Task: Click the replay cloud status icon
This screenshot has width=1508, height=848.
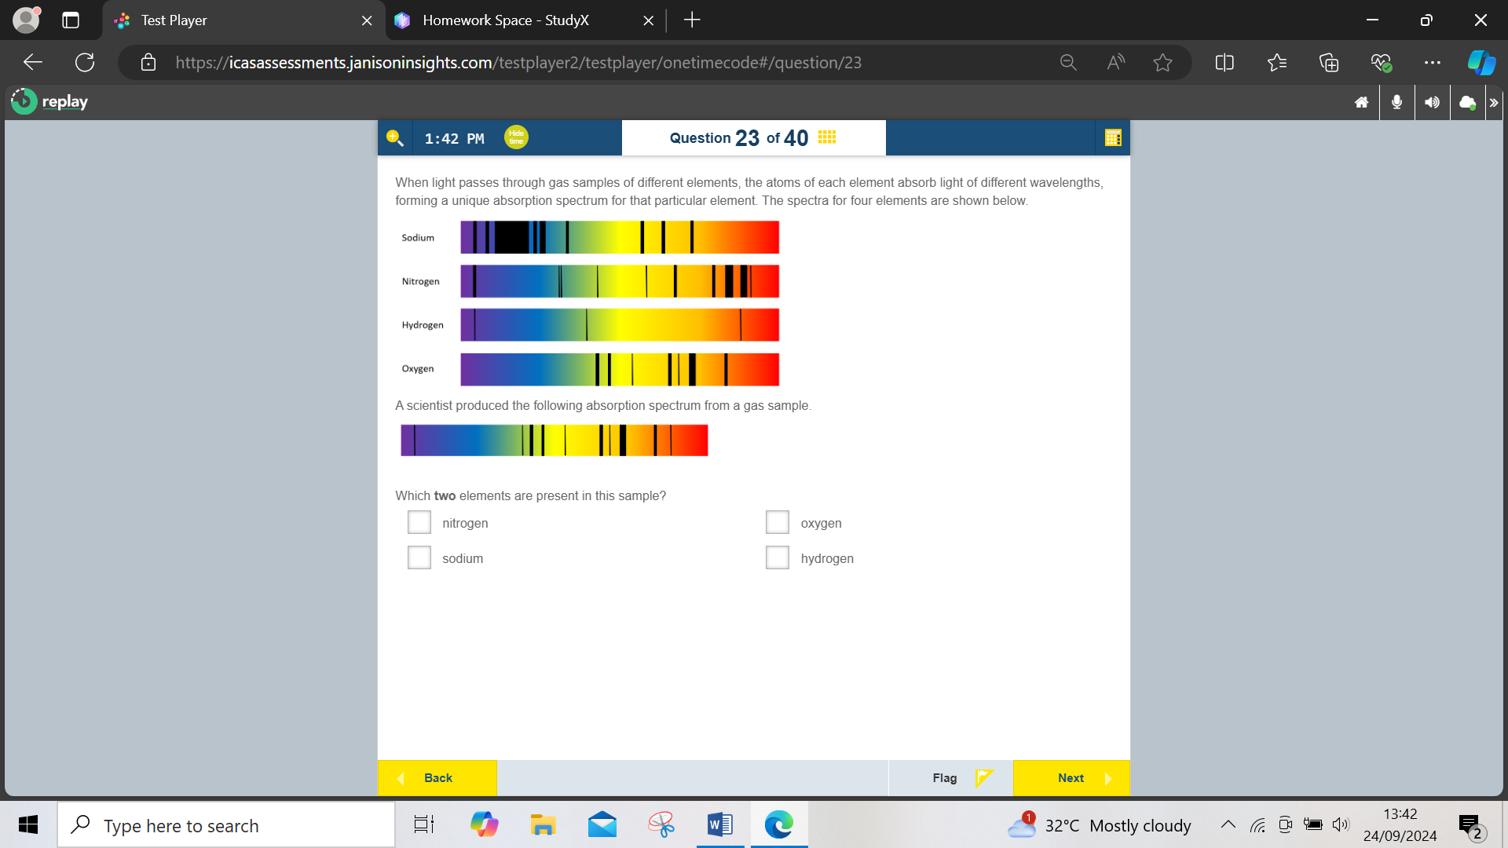Action: pos(1467,102)
